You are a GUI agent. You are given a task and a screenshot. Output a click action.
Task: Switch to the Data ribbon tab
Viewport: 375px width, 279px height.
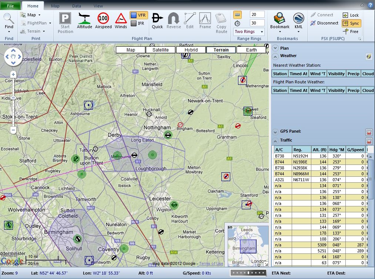77,6
